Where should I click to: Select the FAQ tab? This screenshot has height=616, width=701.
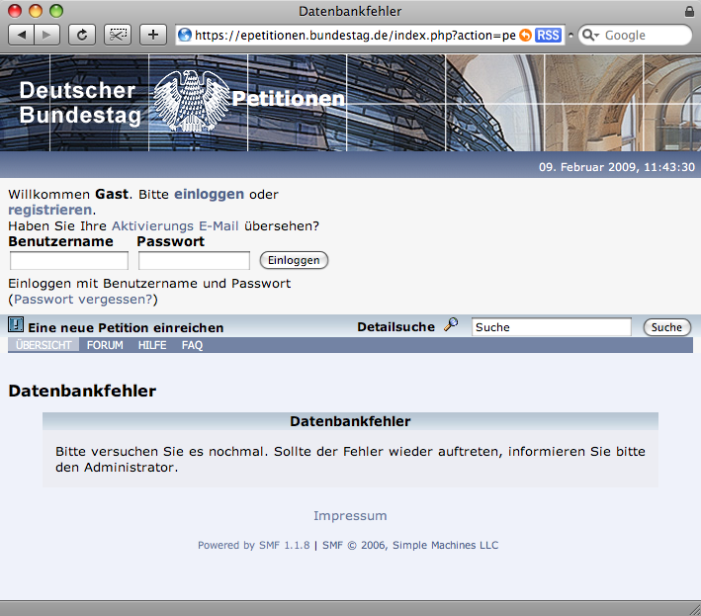(x=192, y=345)
